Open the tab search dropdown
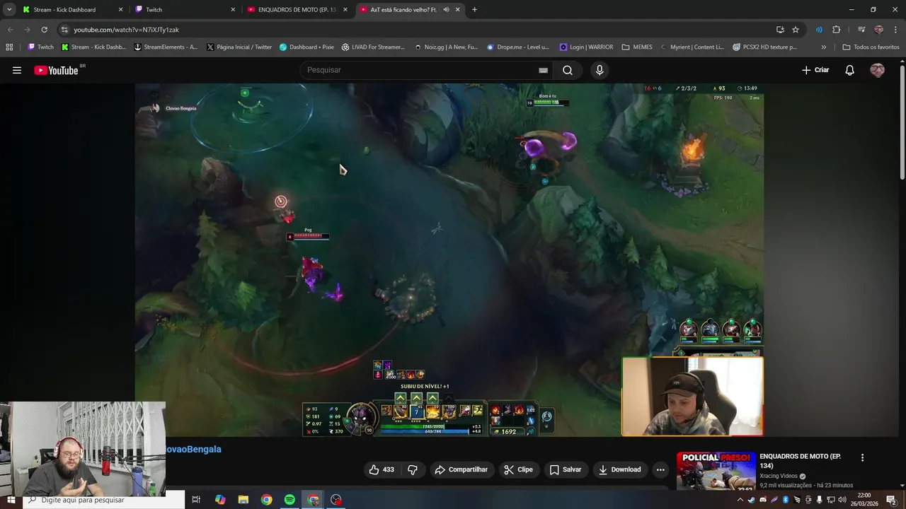The image size is (906, 509). point(9,10)
